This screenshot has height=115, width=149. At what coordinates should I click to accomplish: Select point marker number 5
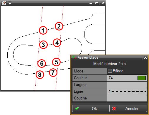[x=56, y=62]
